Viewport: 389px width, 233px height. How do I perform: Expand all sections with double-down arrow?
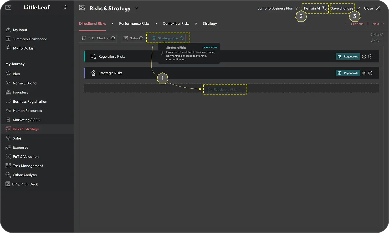click(377, 40)
